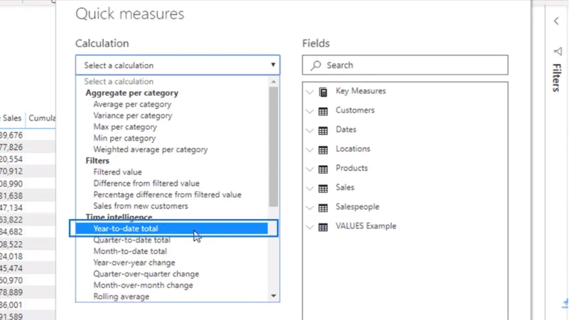Image resolution: width=569 pixels, height=320 pixels.
Task: Select the placeholder 'Select a calculation' list entry
Action: (119, 81)
